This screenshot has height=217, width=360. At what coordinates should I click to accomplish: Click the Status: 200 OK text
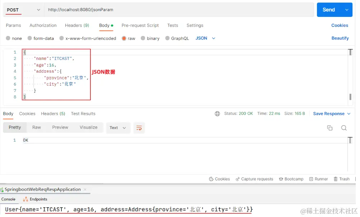click(x=239, y=114)
